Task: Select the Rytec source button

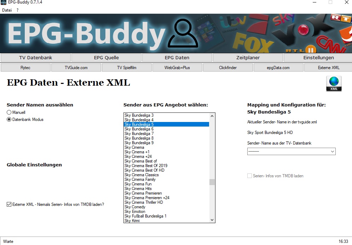Action: point(25,68)
